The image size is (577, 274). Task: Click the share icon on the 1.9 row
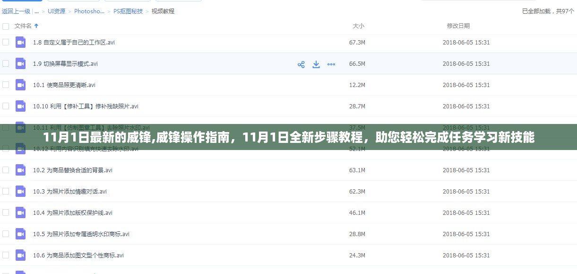pyautogui.click(x=301, y=64)
